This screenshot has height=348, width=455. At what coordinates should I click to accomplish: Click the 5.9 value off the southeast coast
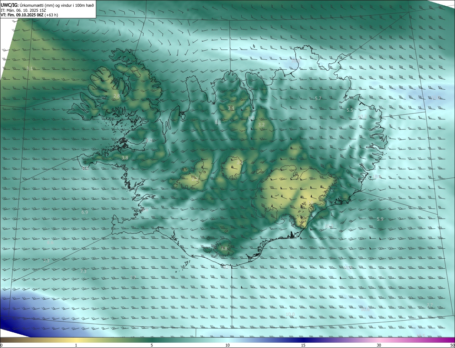[380, 219]
